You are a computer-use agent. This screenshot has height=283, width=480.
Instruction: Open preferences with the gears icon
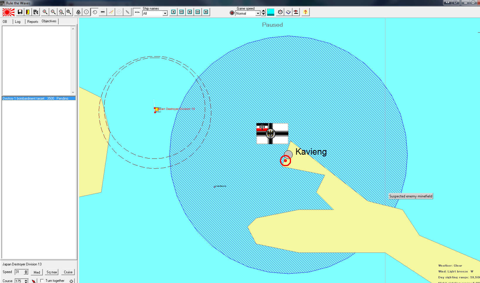click(x=36, y=12)
